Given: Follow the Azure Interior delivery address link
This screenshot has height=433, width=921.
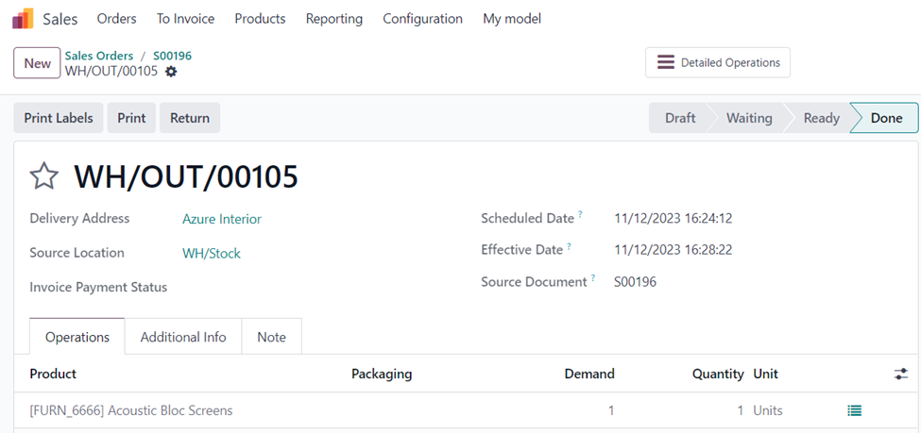Looking at the screenshot, I should (x=221, y=219).
